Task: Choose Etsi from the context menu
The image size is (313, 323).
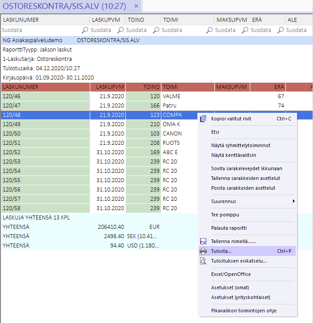Action: [215, 132]
